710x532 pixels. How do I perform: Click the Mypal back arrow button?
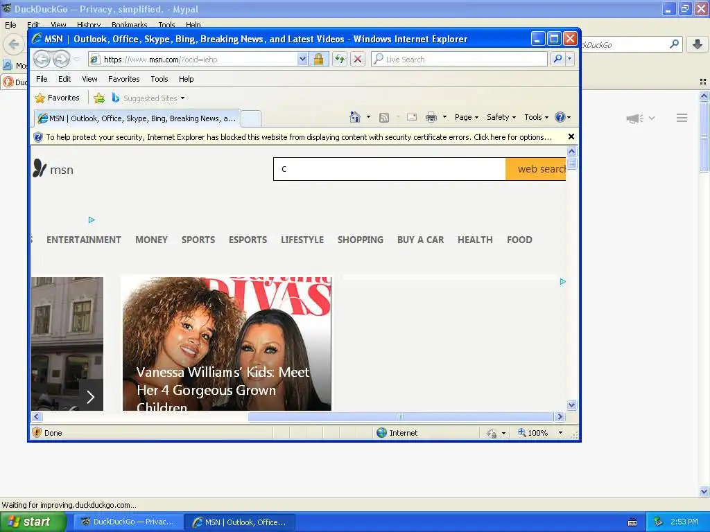click(x=14, y=44)
